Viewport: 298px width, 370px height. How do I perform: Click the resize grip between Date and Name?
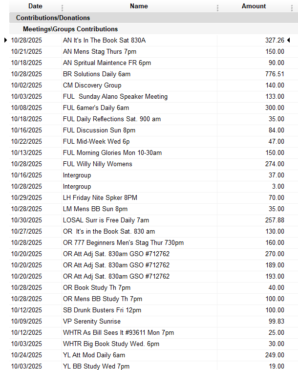coord(62,8)
